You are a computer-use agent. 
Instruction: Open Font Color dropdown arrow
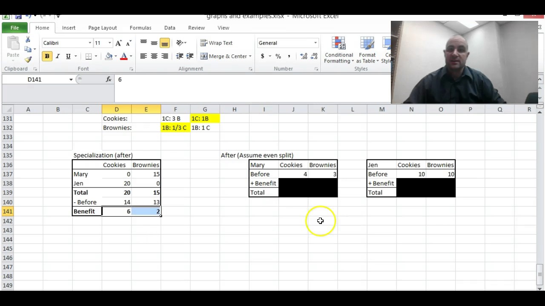[131, 56]
